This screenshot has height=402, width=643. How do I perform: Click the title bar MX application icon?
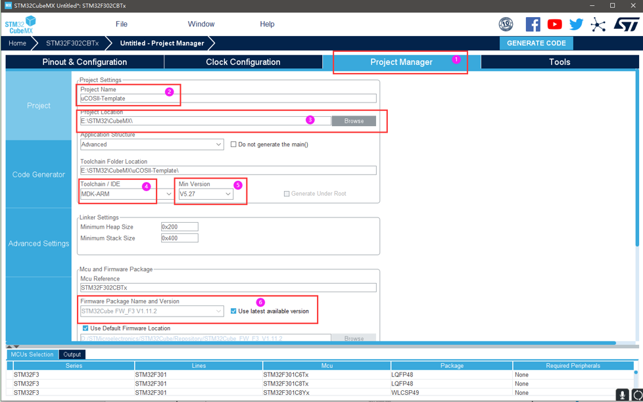pyautogui.click(x=8, y=5)
